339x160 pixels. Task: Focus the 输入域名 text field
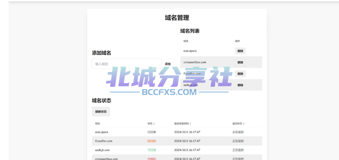[x=127, y=64]
